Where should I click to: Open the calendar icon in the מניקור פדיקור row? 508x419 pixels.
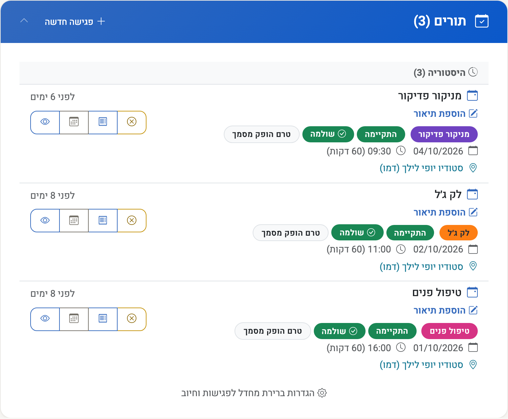[74, 122]
